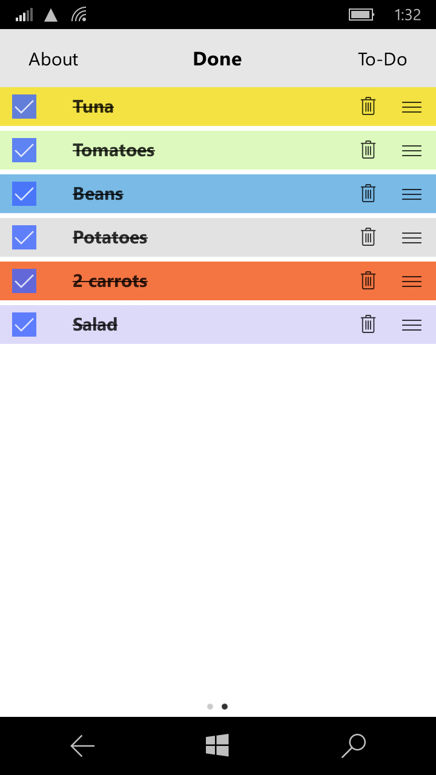The width and height of the screenshot is (436, 775).
Task: Delete the 2 carrots entry
Action: [368, 281]
